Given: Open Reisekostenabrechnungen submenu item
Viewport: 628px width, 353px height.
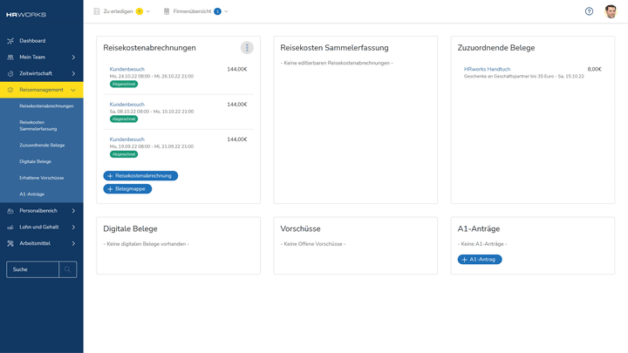Looking at the screenshot, I should point(46,106).
